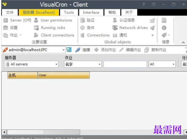Click the info circle icon in 信息 group
187x139 pixels.
pos(164,28)
